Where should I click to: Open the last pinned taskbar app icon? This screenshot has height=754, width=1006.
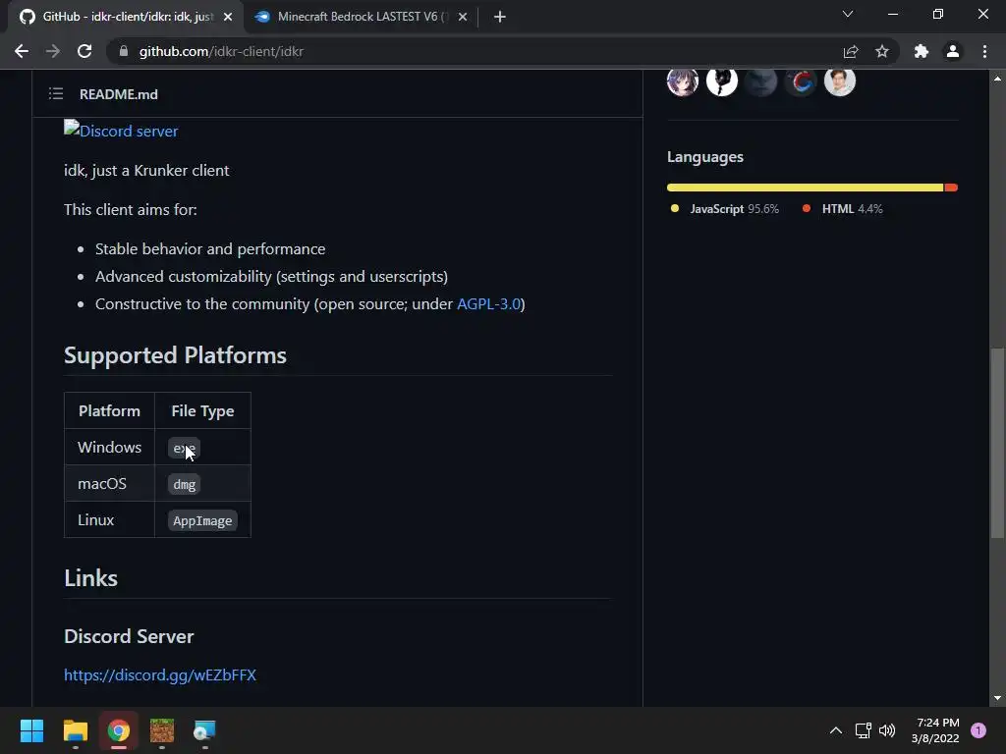204,730
